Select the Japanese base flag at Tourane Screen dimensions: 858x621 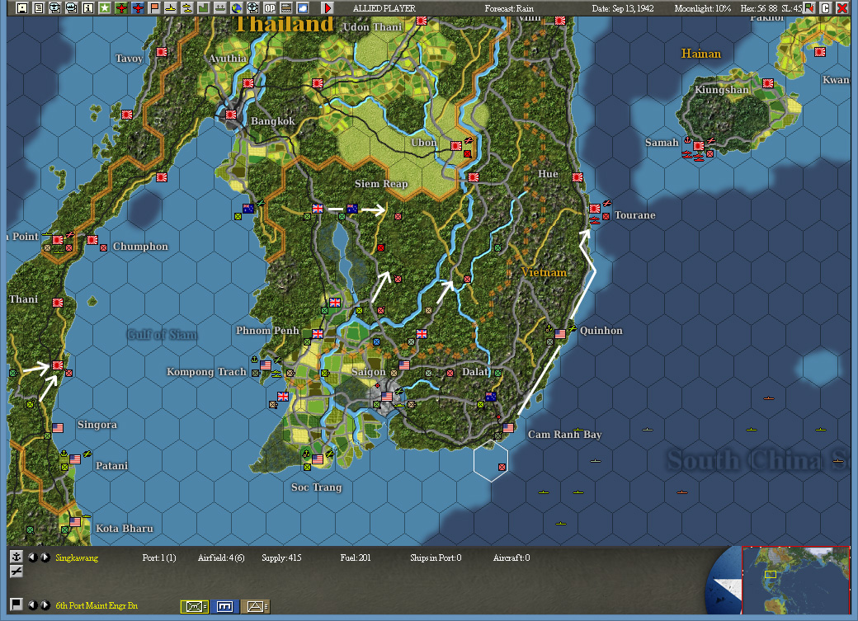595,209
